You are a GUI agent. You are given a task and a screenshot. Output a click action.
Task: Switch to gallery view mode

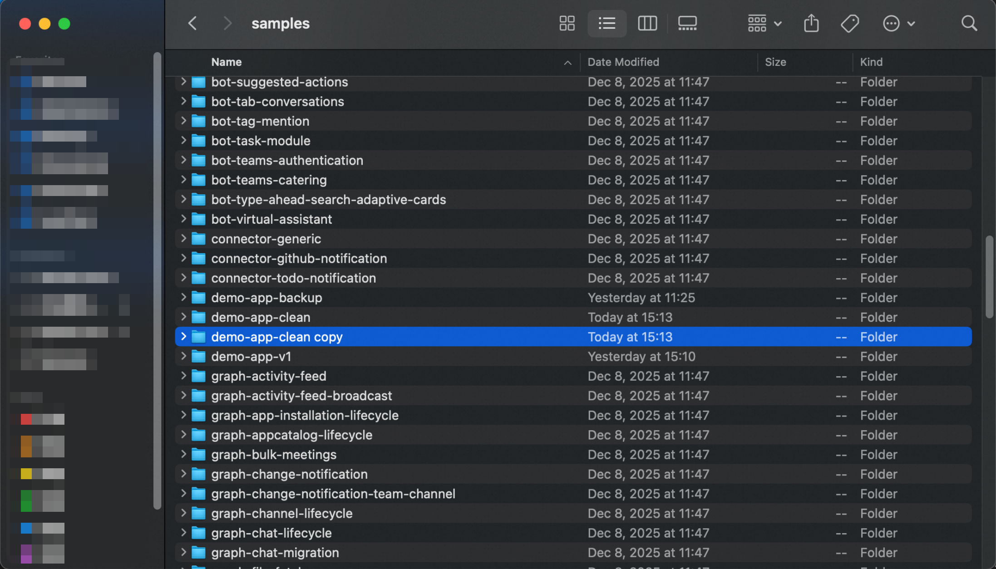coord(687,23)
